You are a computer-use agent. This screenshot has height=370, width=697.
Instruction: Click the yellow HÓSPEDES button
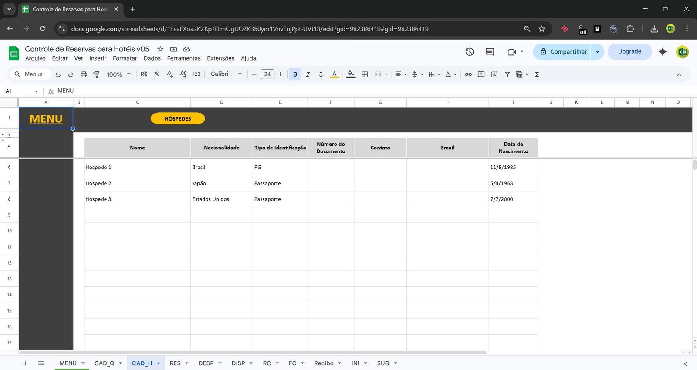(x=178, y=118)
